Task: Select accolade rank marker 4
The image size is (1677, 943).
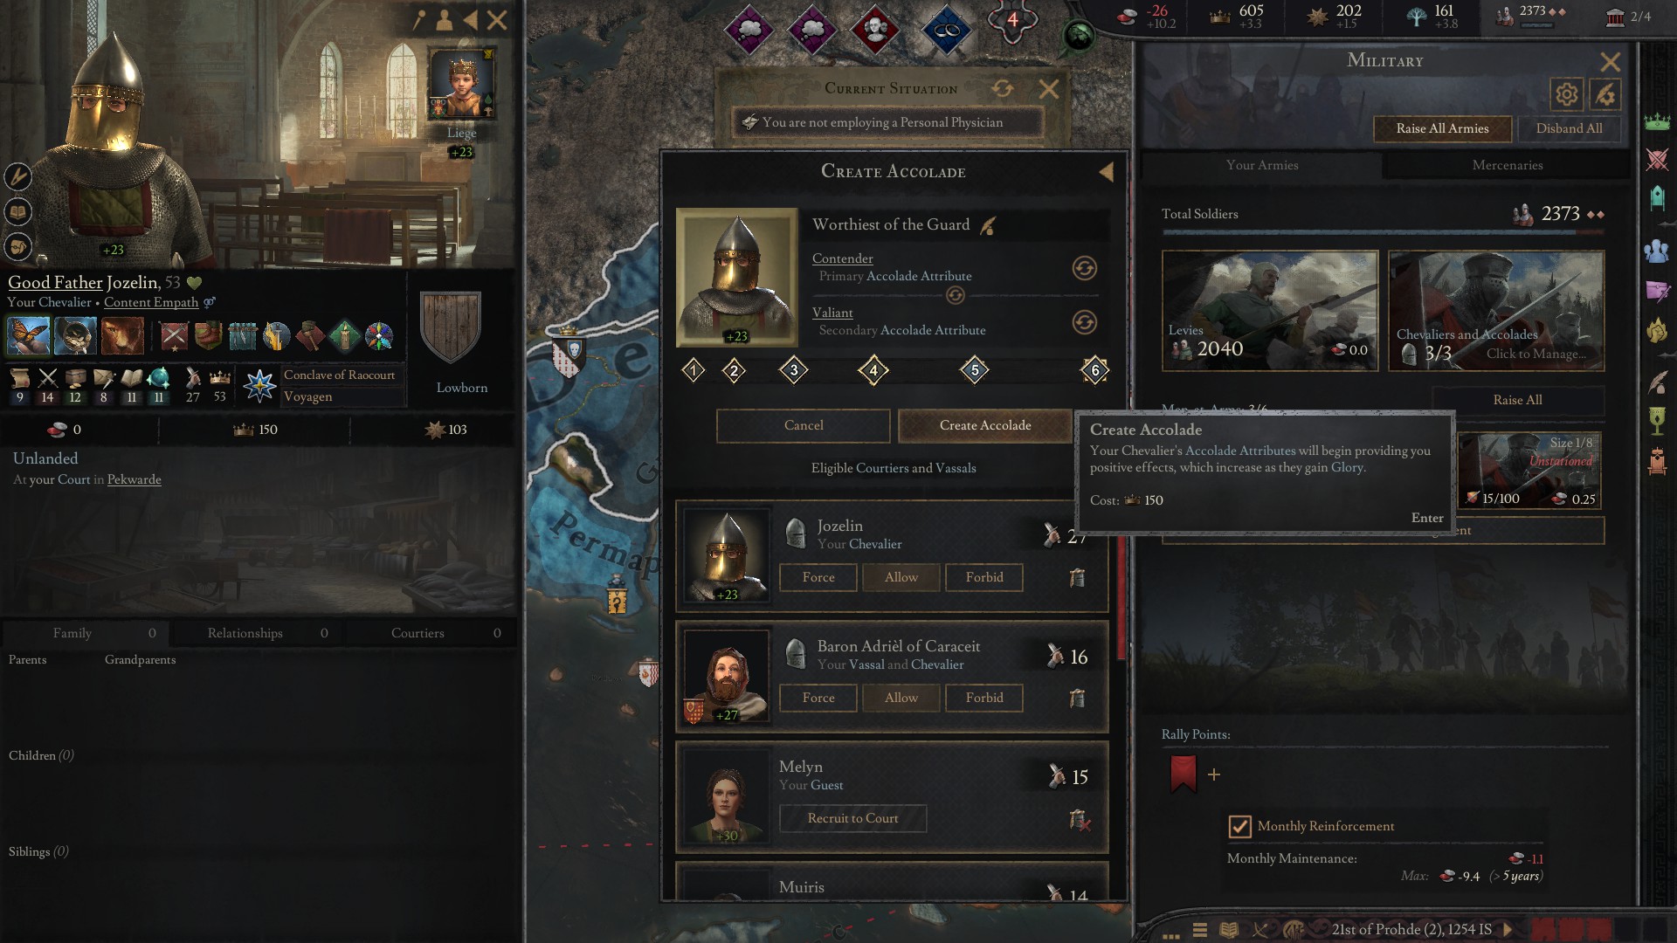Action: [873, 370]
